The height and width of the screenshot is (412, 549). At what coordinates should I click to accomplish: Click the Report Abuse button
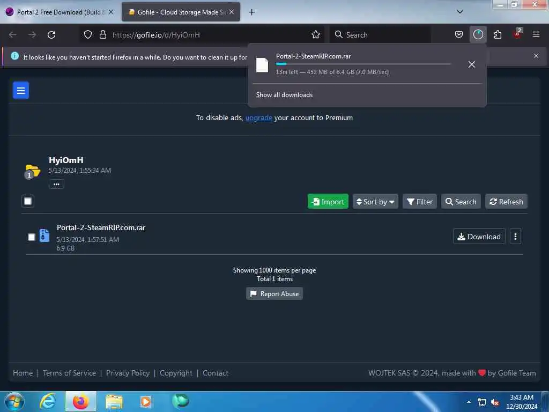[274, 293]
